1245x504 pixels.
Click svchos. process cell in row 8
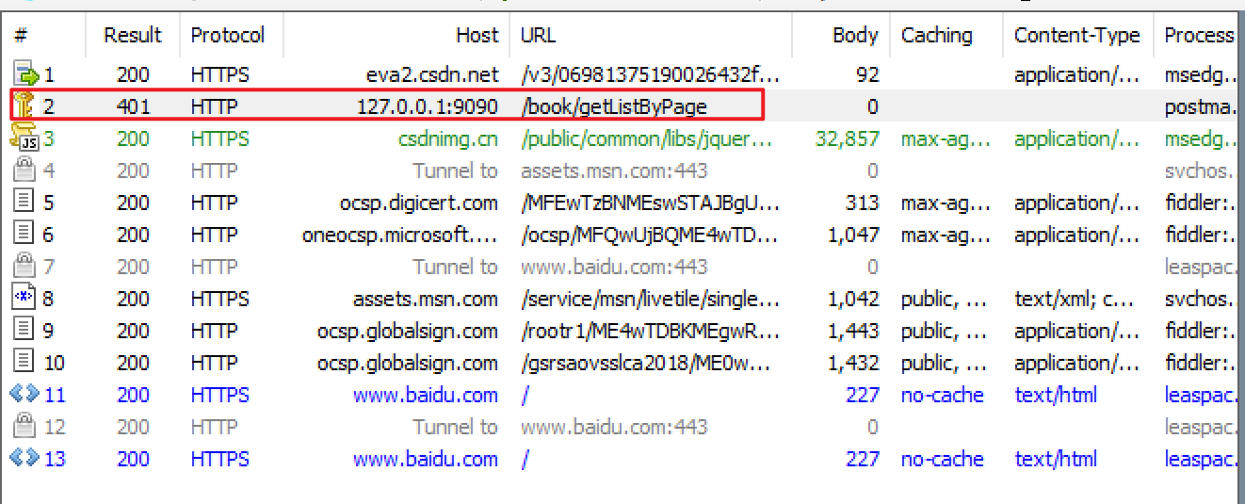coord(1199,299)
